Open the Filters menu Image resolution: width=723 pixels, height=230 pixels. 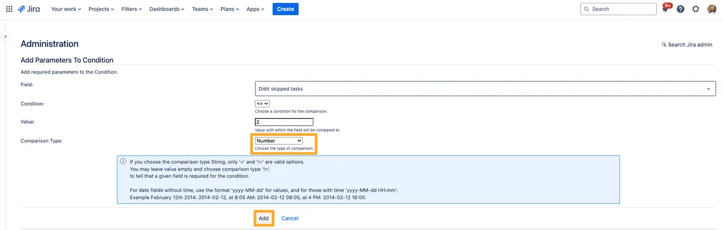132,9
